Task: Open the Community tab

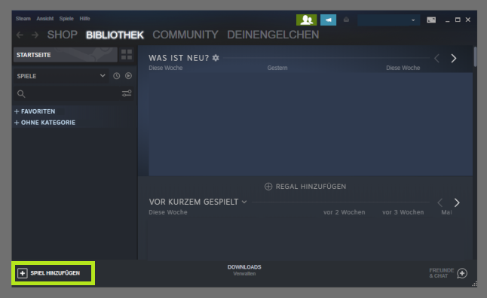Action: coord(185,35)
